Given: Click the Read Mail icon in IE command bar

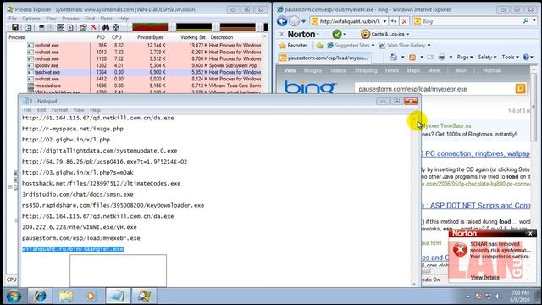Looking at the screenshot, I should 430,57.
